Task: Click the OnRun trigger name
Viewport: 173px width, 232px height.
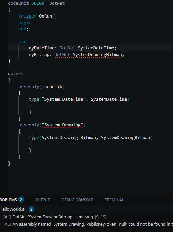Action: (45, 16)
